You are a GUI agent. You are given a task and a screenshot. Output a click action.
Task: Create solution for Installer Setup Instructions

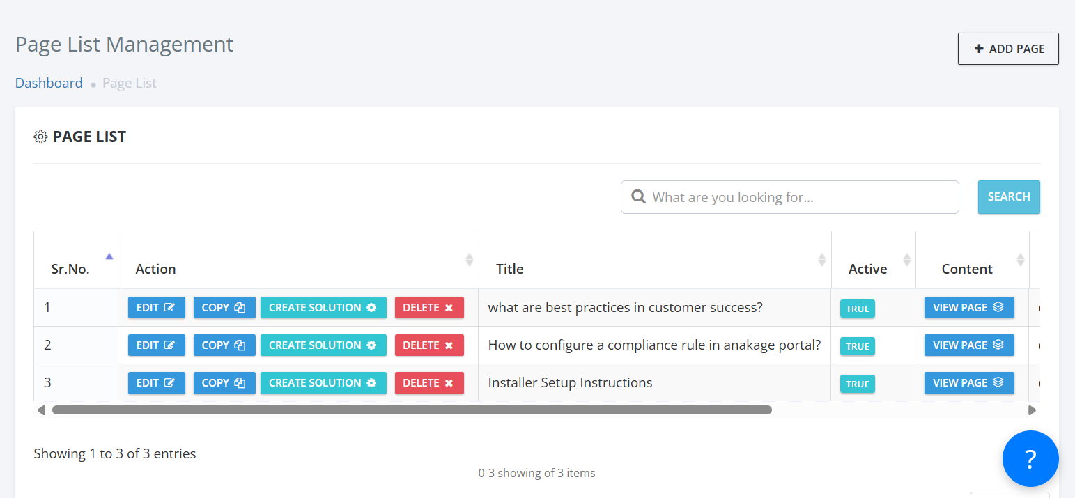coord(323,383)
